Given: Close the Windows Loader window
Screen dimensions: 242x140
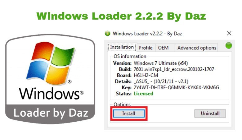Looking at the screenshot, I should [229, 33].
